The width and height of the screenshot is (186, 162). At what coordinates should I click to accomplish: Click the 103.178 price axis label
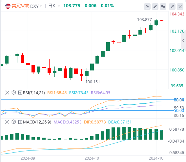(x=177, y=31)
